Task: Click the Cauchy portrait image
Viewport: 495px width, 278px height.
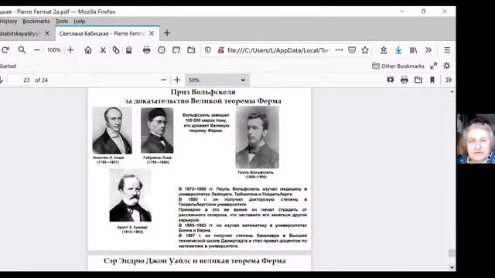Action: [112, 131]
